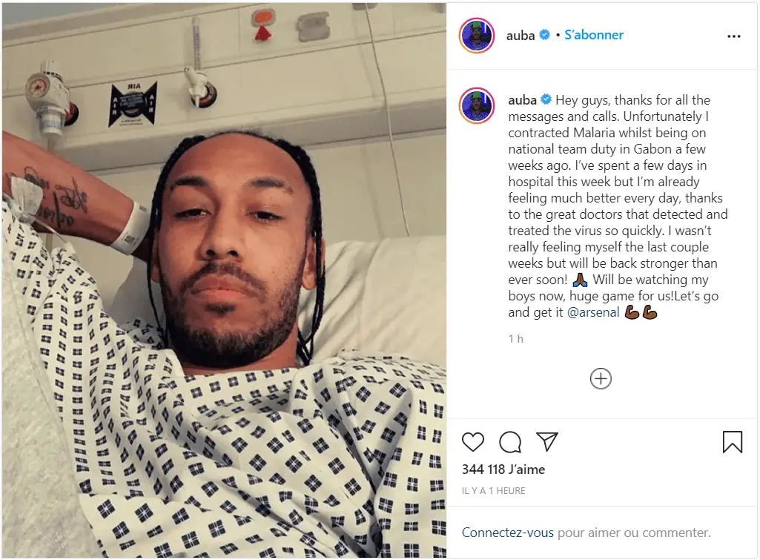The width and height of the screenshot is (760, 560).
Task: Click auba username in the caption
Action: 522,100
